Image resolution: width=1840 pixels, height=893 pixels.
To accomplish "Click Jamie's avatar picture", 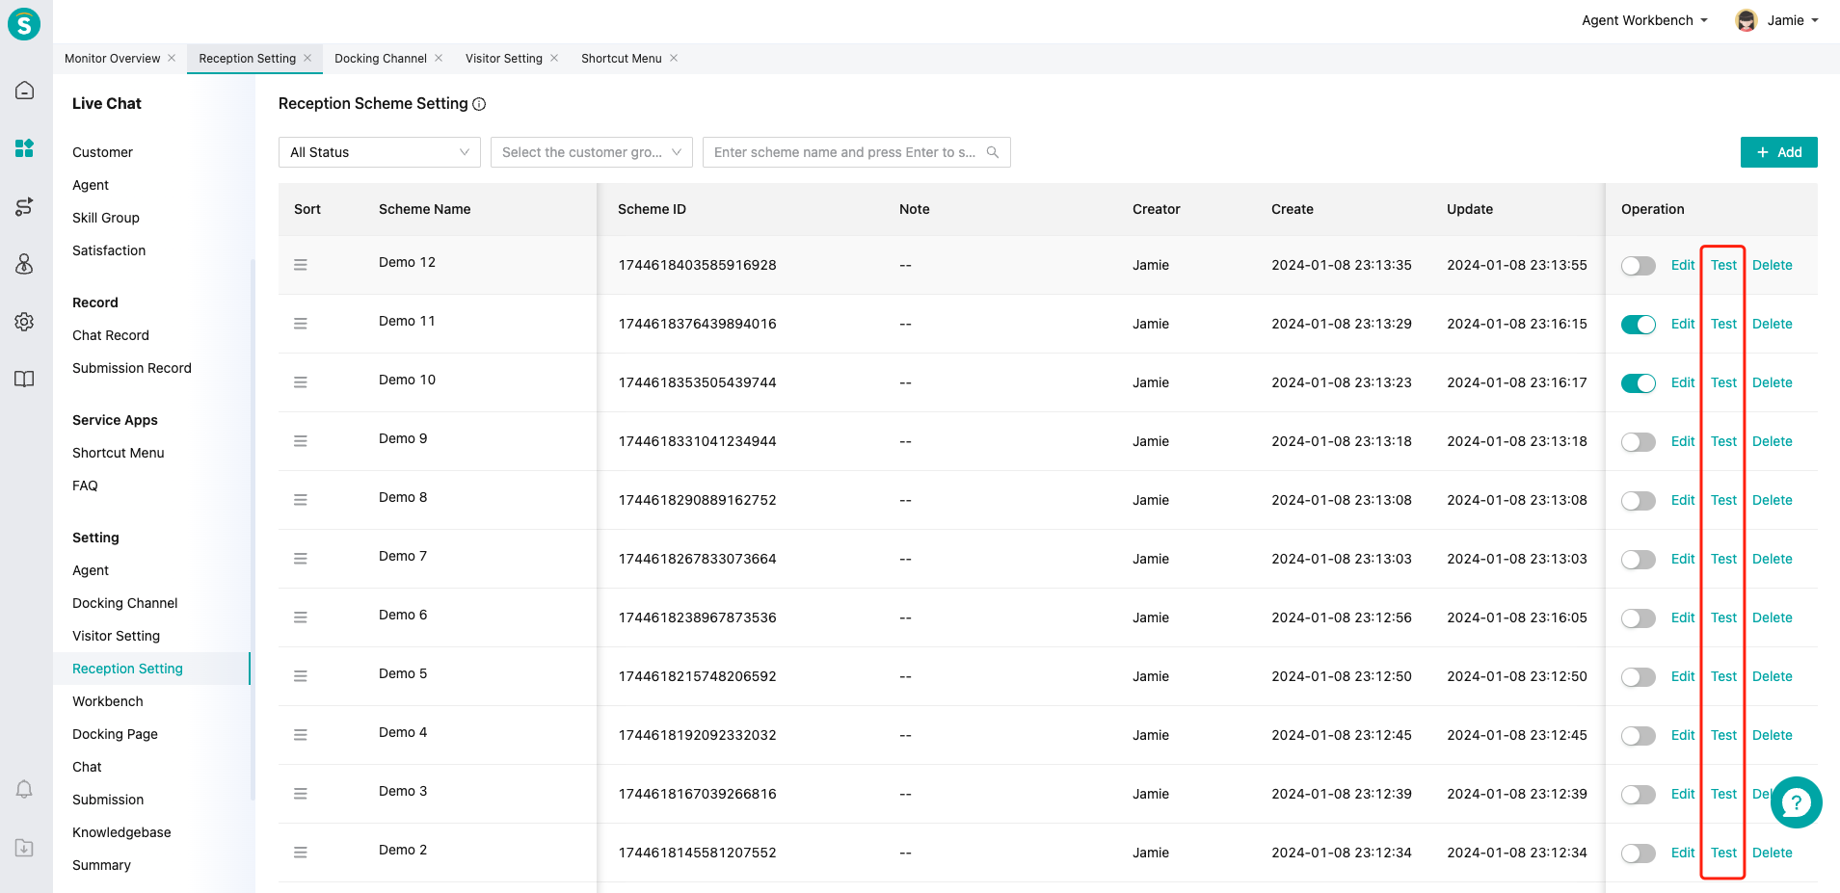I will [x=1746, y=20].
